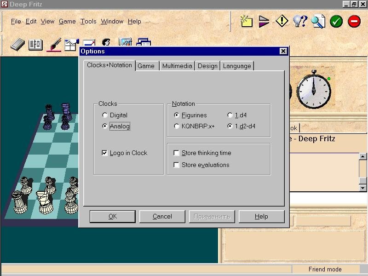The width and height of the screenshot is (368, 276).
Task: Open the File menu
Action: pos(16,21)
